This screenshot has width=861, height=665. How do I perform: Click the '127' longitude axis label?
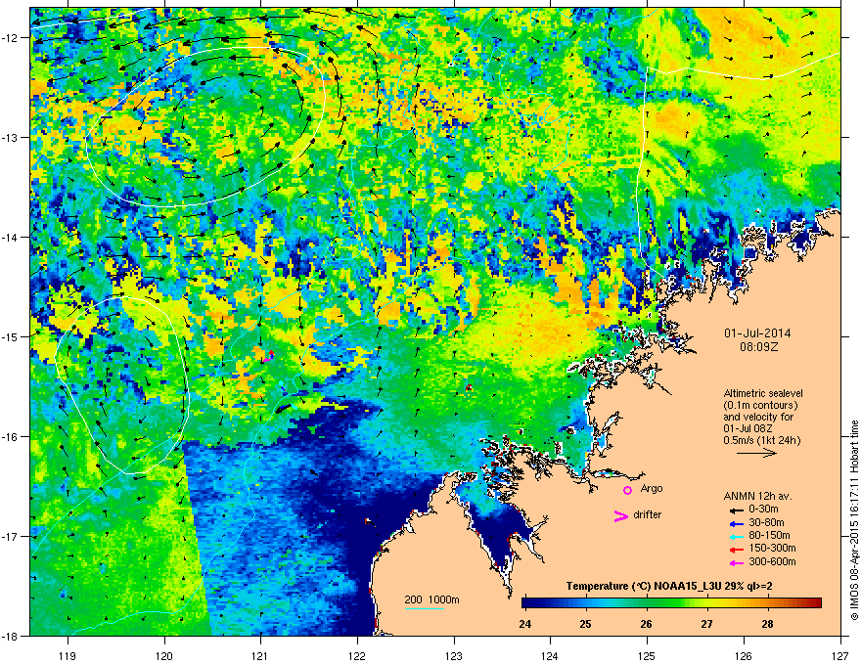point(840,655)
